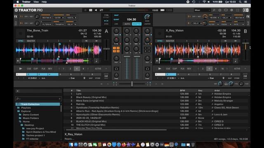
Task: Click Deck A tempo bend forward arrow
Action: point(97,41)
